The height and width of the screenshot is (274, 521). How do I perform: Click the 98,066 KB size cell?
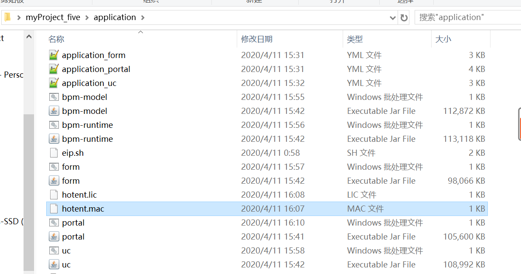467,181
